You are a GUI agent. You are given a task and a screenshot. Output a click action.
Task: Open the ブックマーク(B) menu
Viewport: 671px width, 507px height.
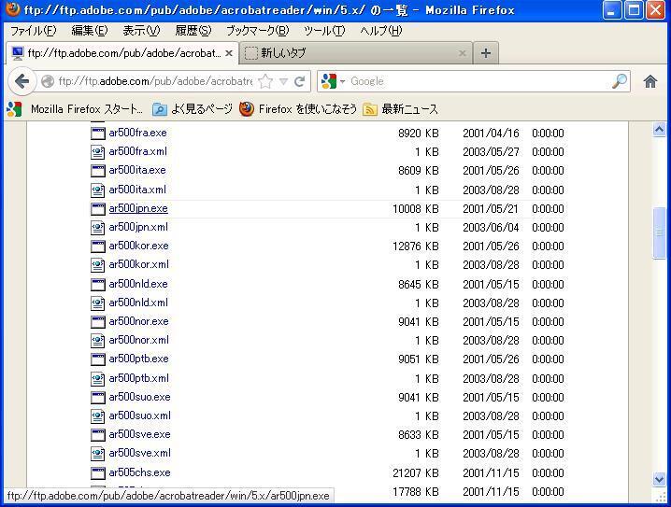[x=258, y=31]
